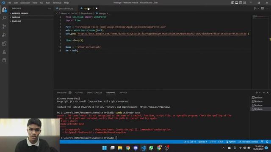The height and width of the screenshot is (152, 271).
Task: Open Explorer views and more actions ellipsis
Action: click(x=50, y=8)
